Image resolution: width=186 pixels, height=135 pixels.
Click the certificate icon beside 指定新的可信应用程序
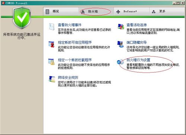tap(51, 44)
